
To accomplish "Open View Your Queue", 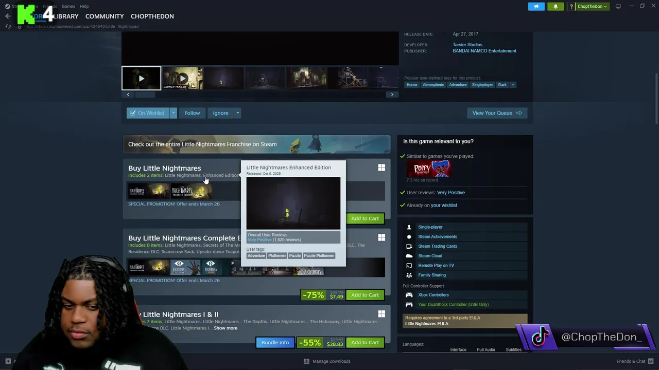I will (497, 113).
